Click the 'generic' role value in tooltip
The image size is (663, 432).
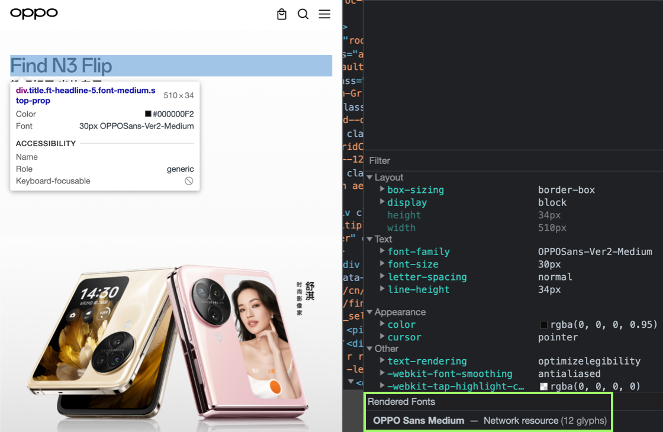180,169
